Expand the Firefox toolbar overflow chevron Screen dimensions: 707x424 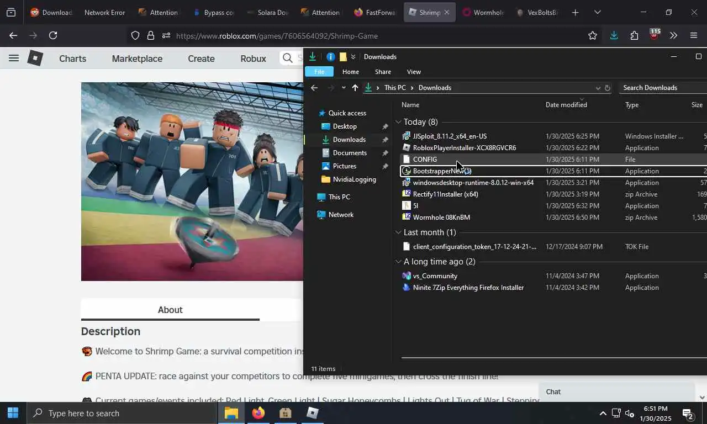tap(673, 35)
